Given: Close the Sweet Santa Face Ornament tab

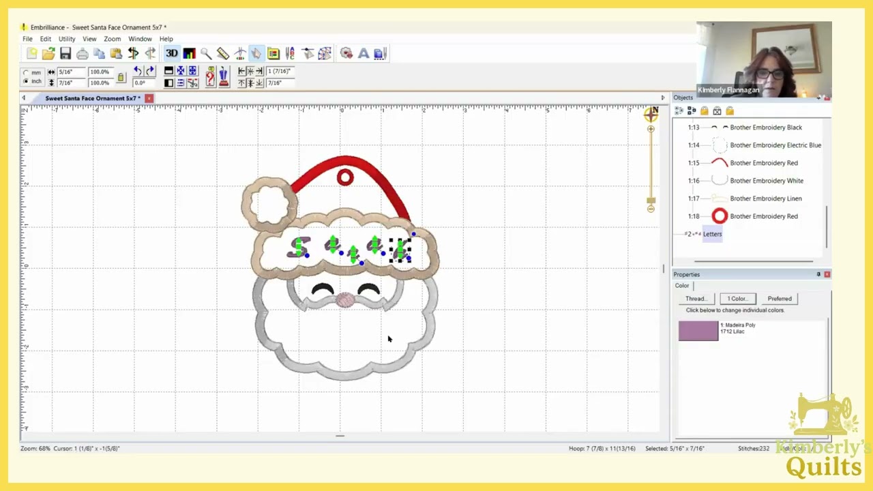Looking at the screenshot, I should click(x=149, y=98).
